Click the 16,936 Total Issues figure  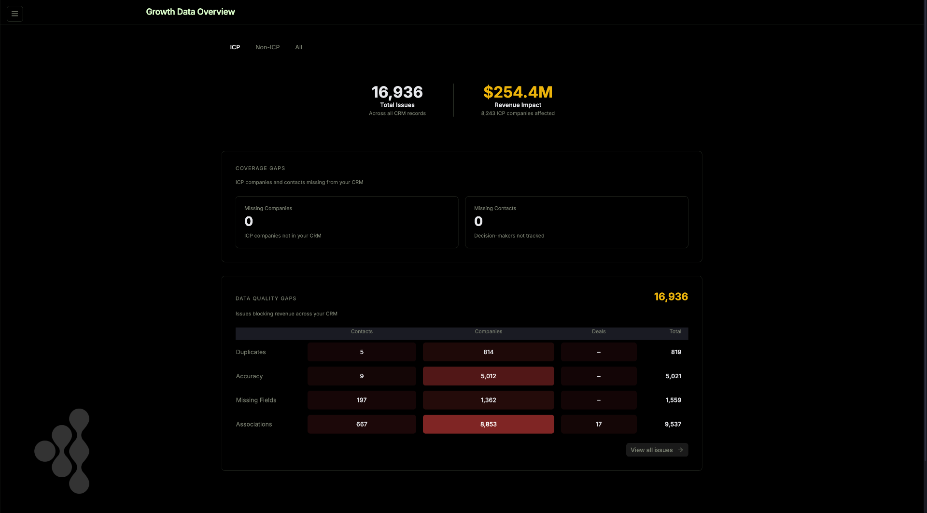(397, 92)
